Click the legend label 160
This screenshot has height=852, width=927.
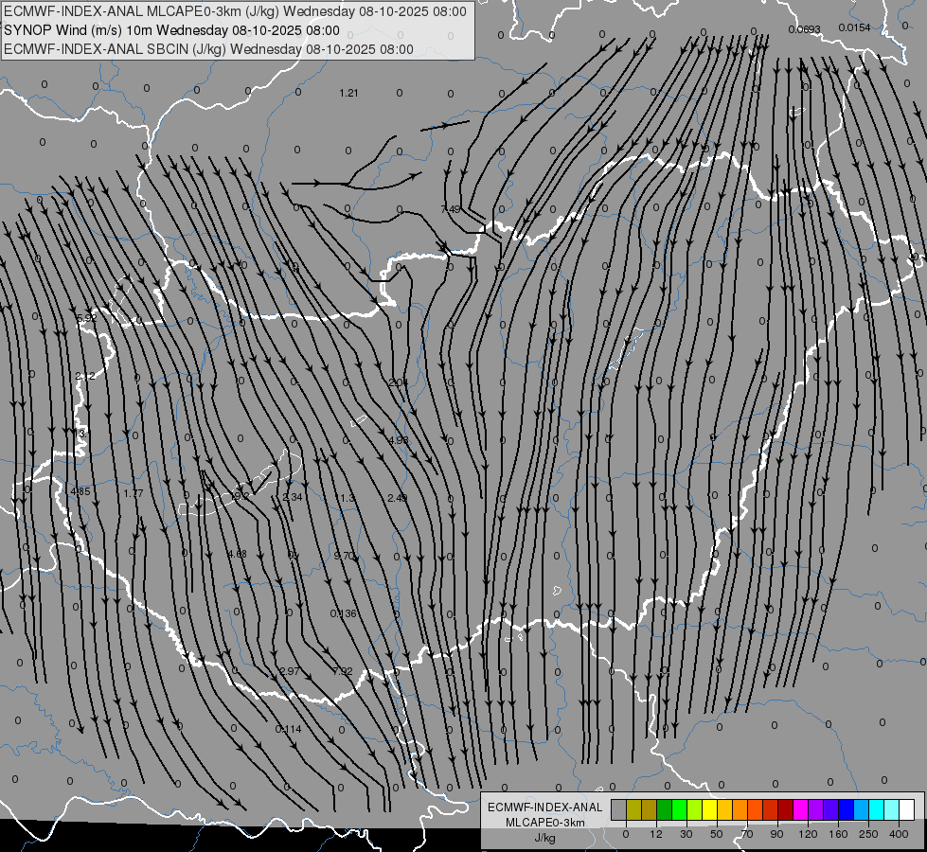[x=838, y=834]
